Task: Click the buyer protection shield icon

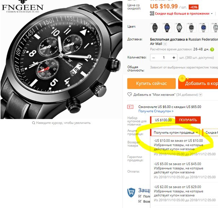Action: point(131,192)
